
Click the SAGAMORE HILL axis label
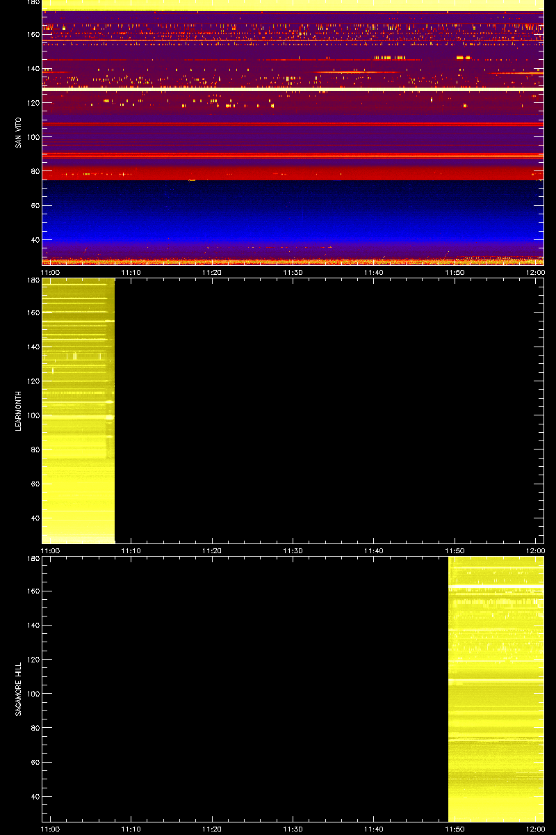[x=18, y=689]
